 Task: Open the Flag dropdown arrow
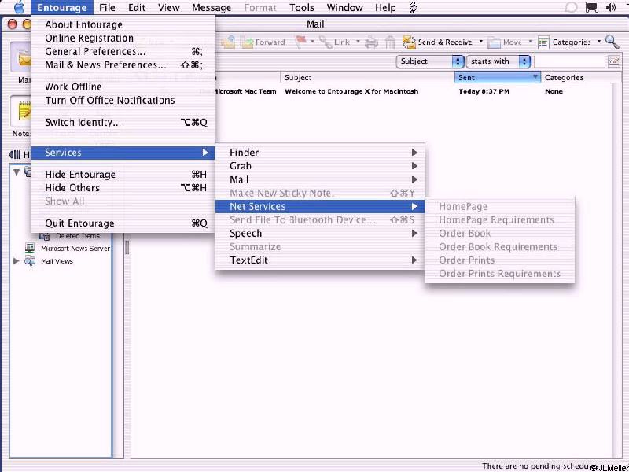pos(312,42)
